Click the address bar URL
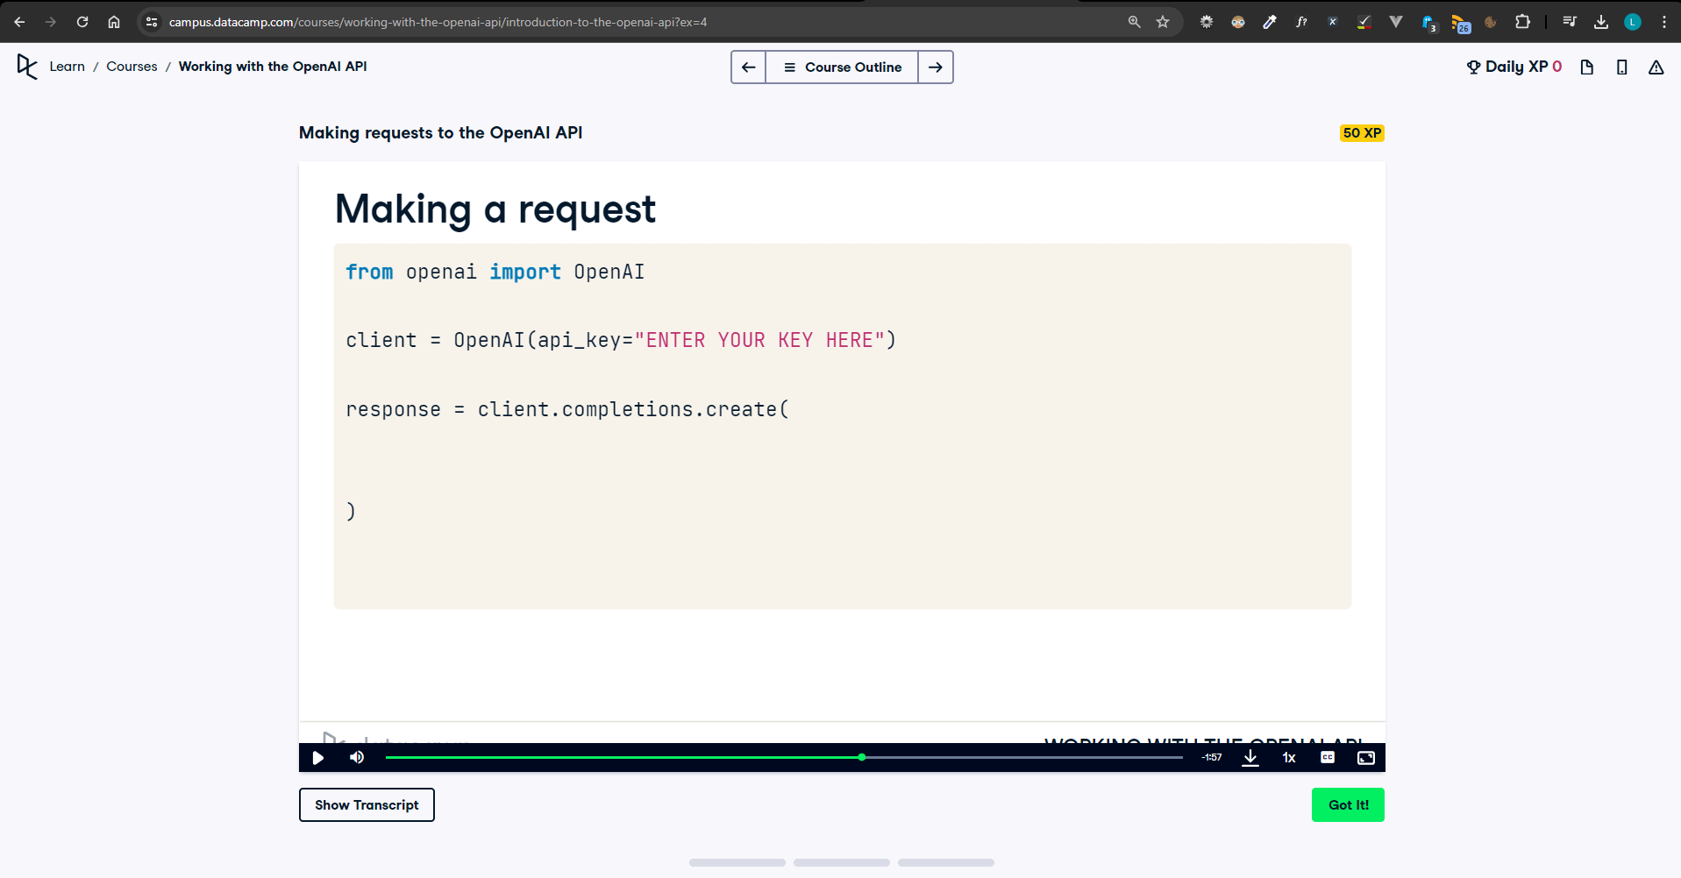The image size is (1681, 878). coord(438,22)
